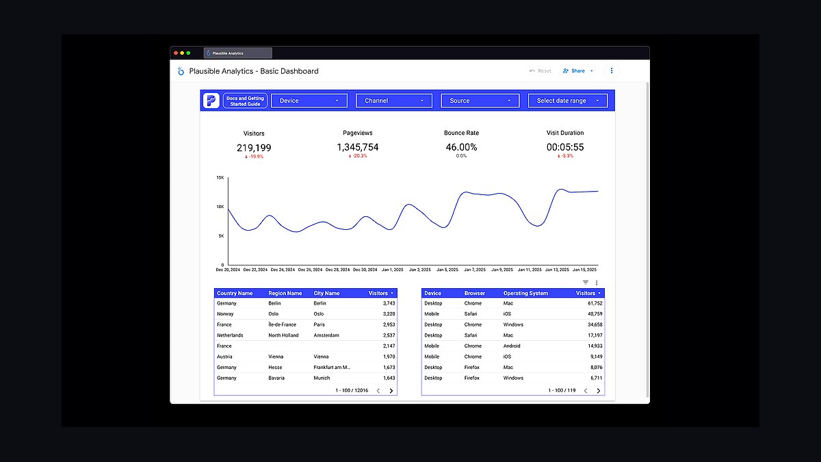This screenshot has height=462, width=821.
Task: Click the page's vertical scrollbar
Action: (x=647, y=240)
